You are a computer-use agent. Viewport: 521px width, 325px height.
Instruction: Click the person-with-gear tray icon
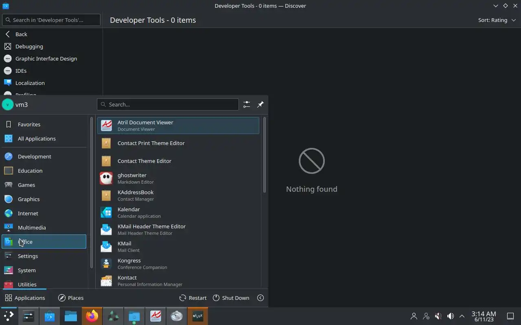426,316
